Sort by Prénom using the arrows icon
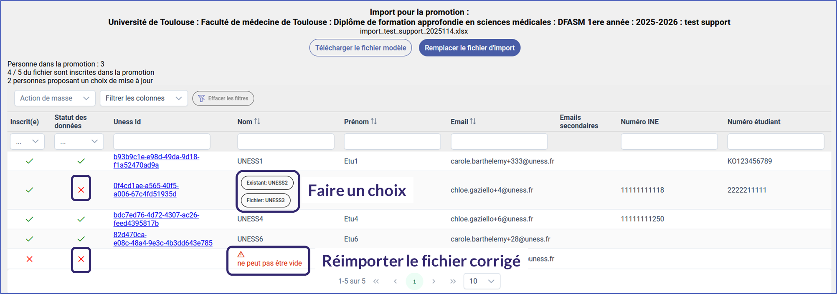The width and height of the screenshot is (837, 294). coord(374,121)
